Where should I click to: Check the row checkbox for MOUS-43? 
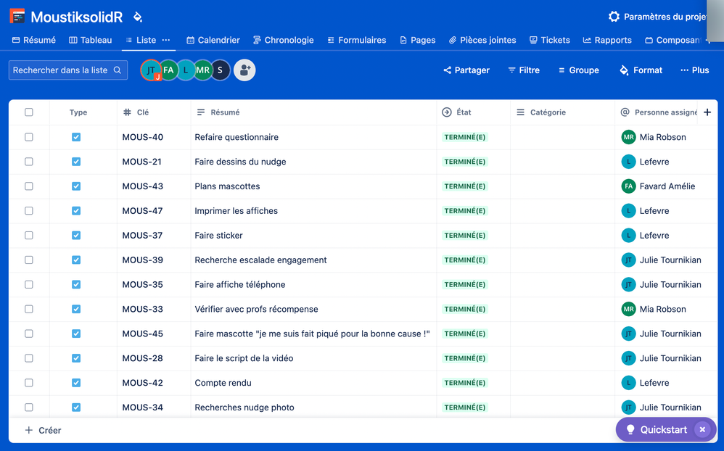pyautogui.click(x=28, y=186)
